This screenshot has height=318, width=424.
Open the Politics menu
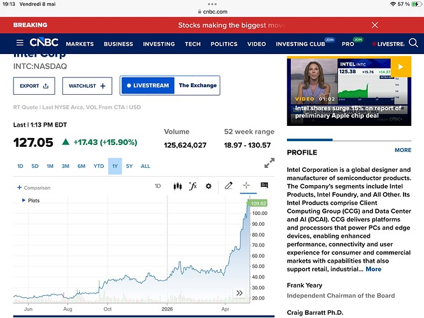pyautogui.click(x=224, y=44)
